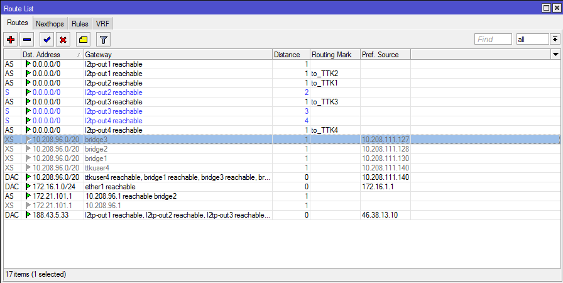Open the Filter funnel tool

click(104, 40)
